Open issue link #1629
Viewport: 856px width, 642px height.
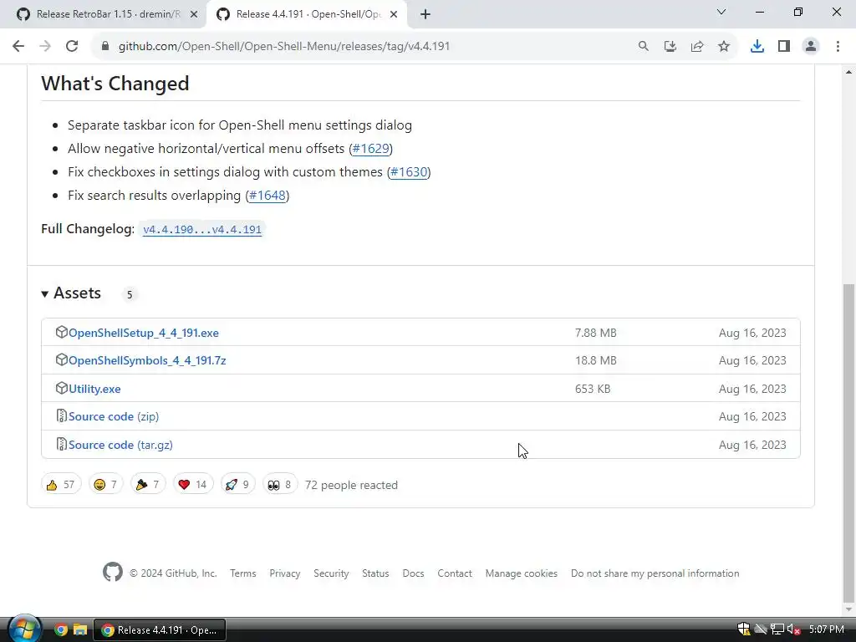click(x=370, y=149)
